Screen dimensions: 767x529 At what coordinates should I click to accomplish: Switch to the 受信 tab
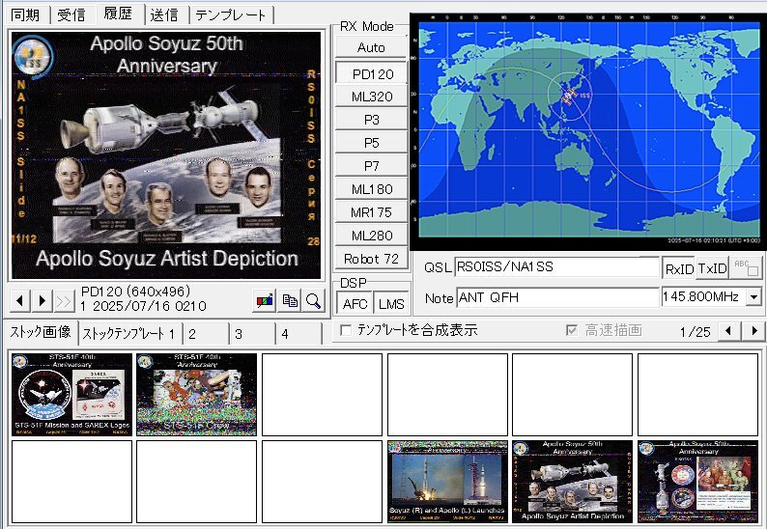click(x=71, y=14)
